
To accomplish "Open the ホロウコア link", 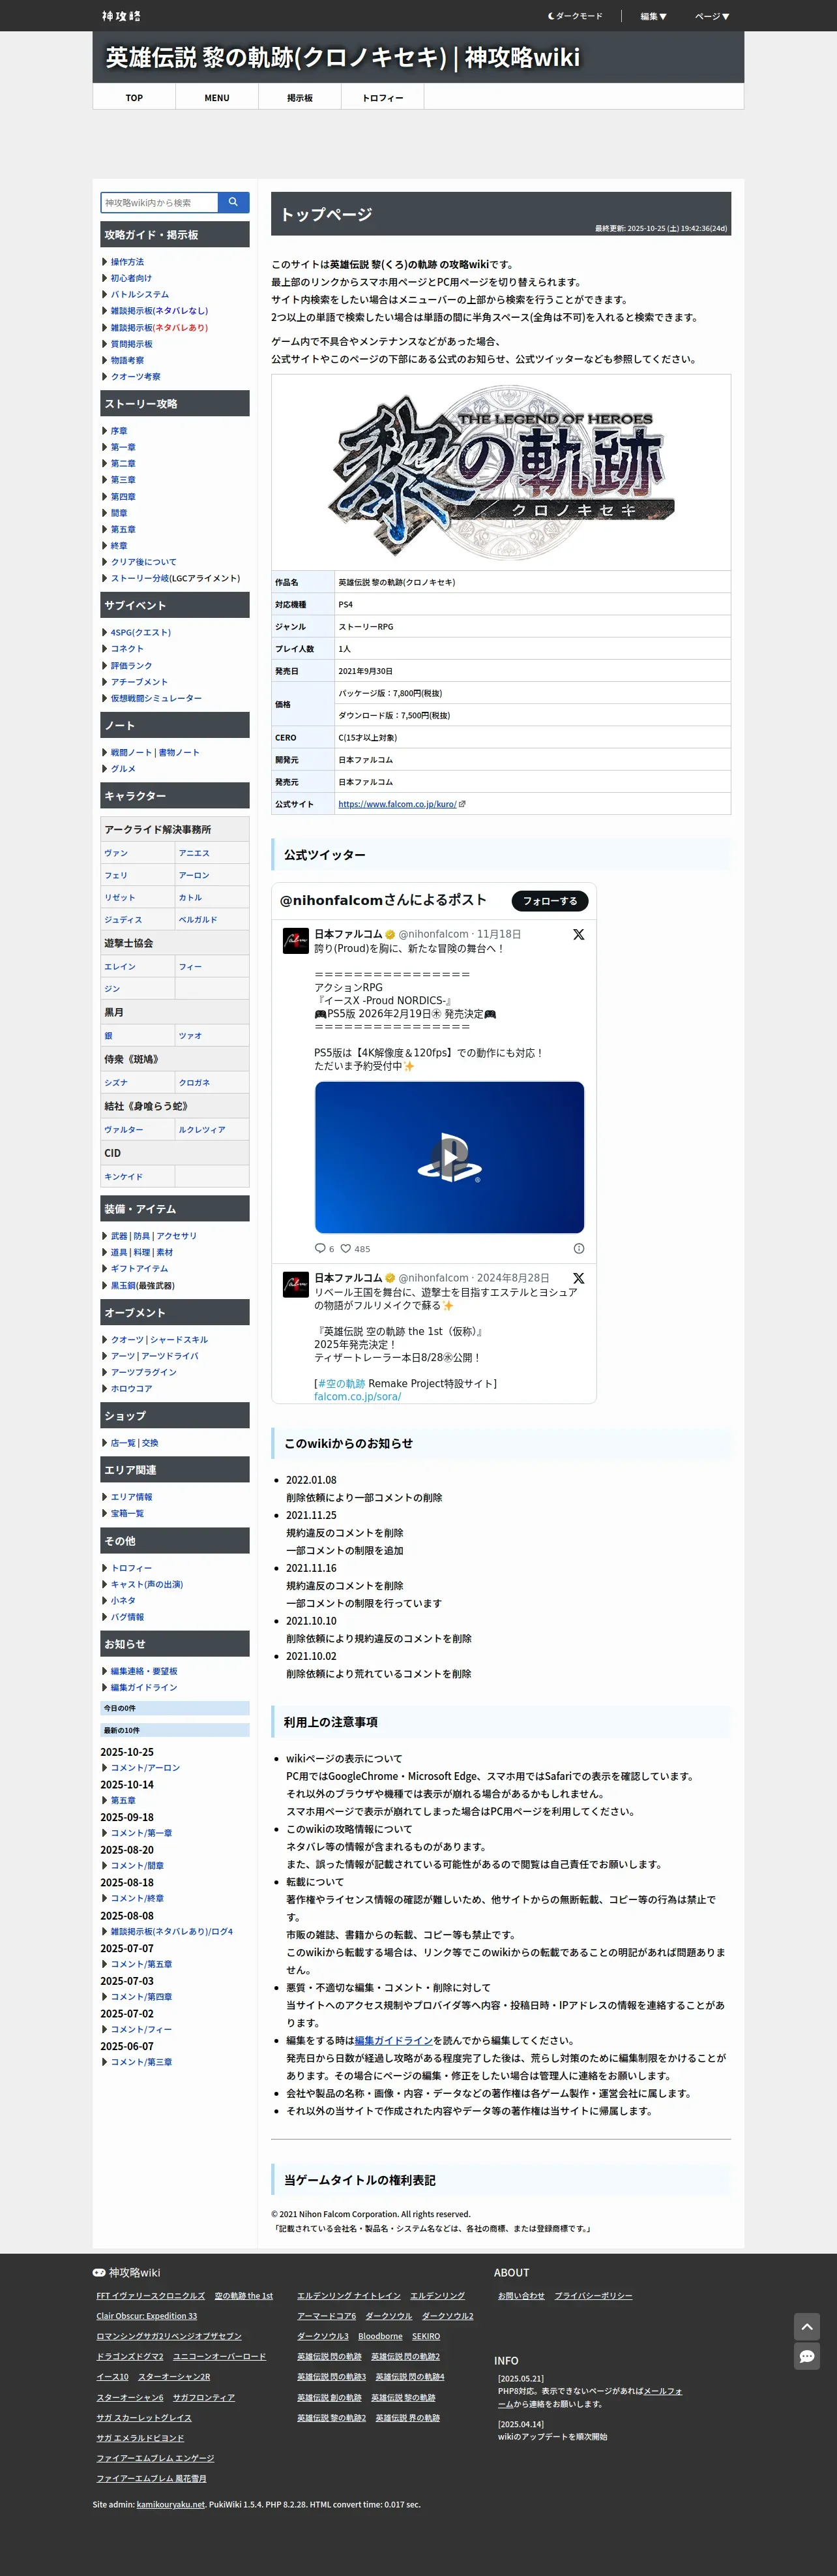I will click(131, 1389).
